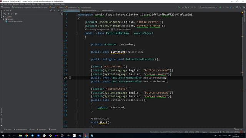Open Google Chrome from the taskbar
246x138 pixels.
[27, 135]
